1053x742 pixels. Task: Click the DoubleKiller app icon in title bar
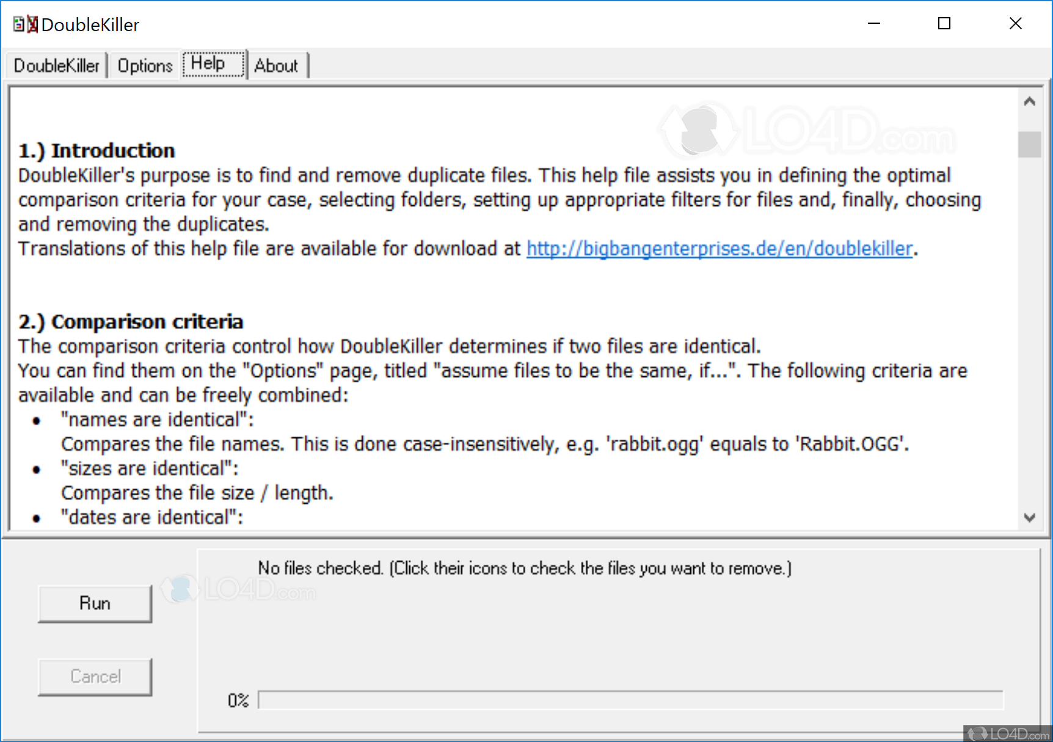26,24
